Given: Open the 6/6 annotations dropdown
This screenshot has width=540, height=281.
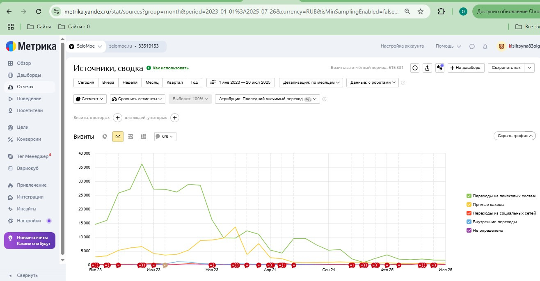Looking at the screenshot, I should click(165, 137).
